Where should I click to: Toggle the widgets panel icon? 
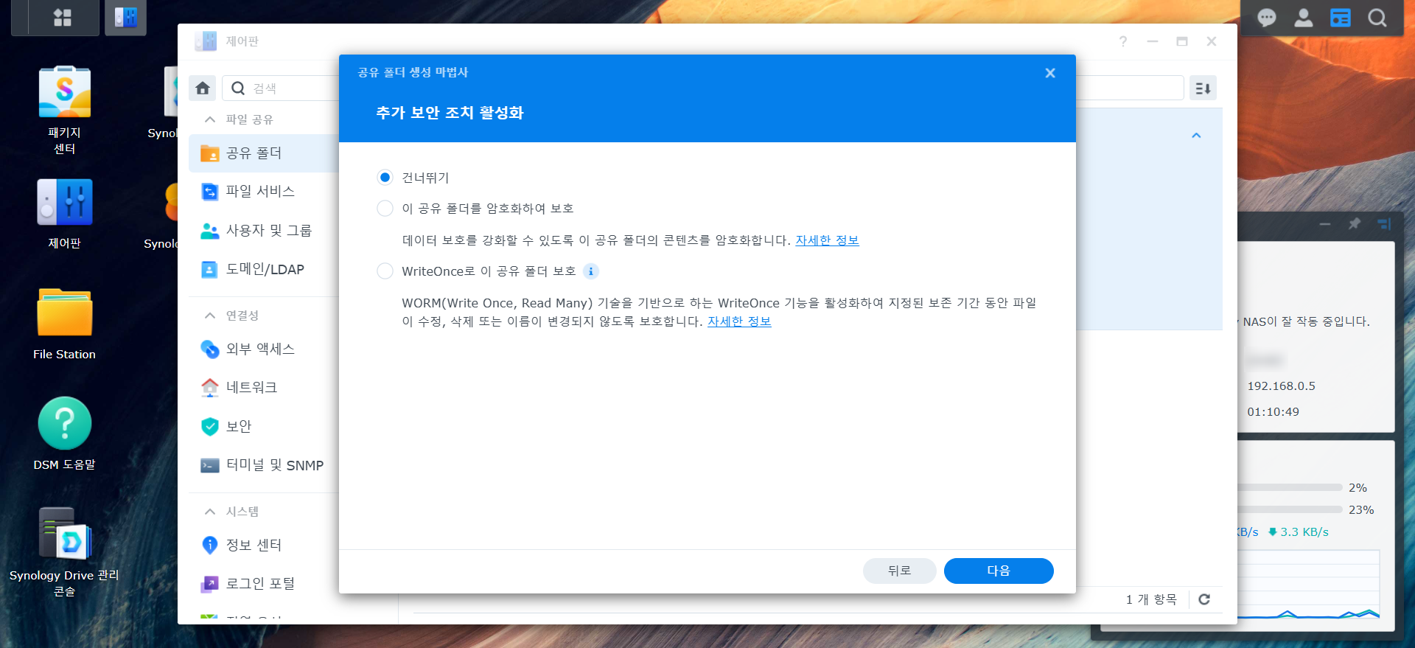(x=1340, y=18)
